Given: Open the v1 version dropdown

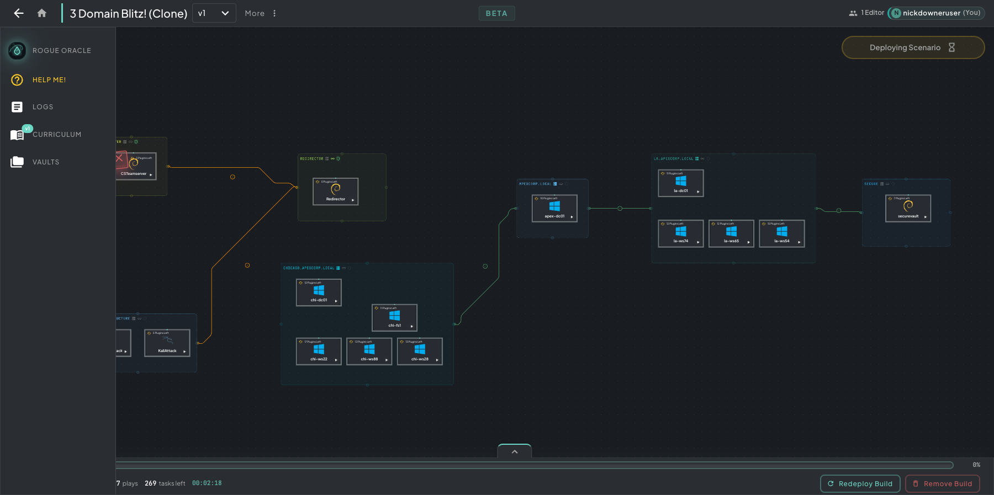Looking at the screenshot, I should tap(214, 13).
